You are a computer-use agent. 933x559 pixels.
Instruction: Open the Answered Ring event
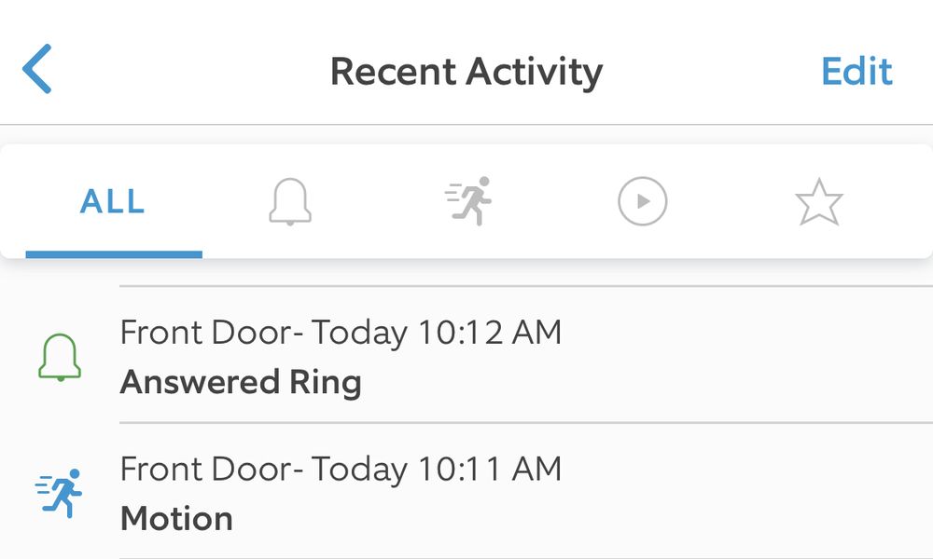(x=466, y=355)
